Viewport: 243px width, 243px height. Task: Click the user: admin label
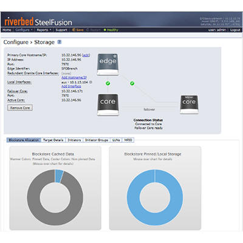217,30
